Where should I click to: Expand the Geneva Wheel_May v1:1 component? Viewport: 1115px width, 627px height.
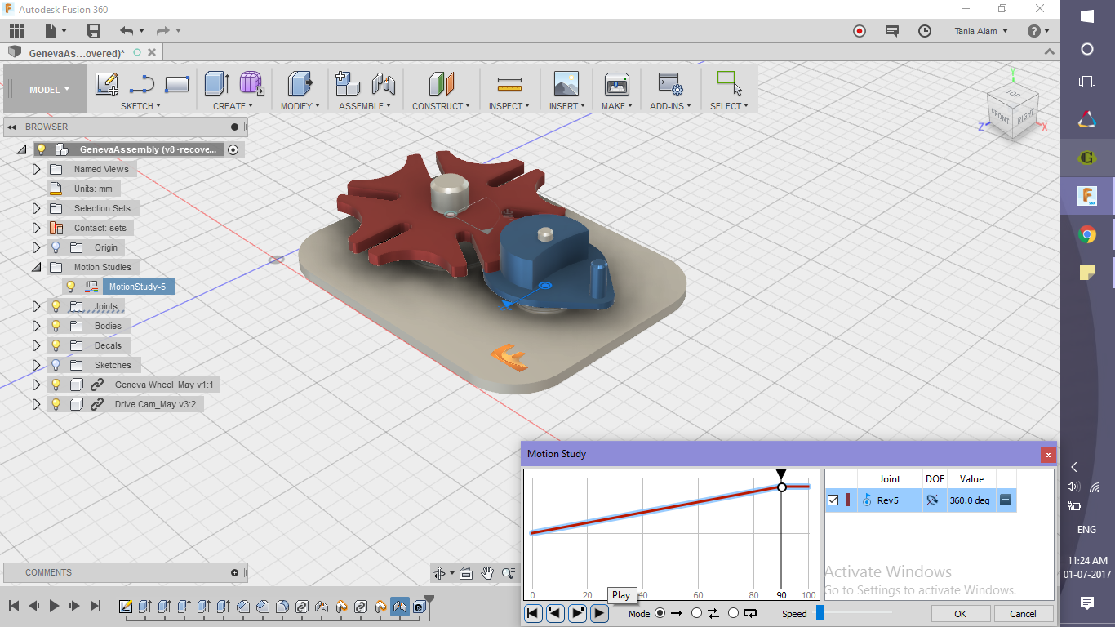[36, 385]
